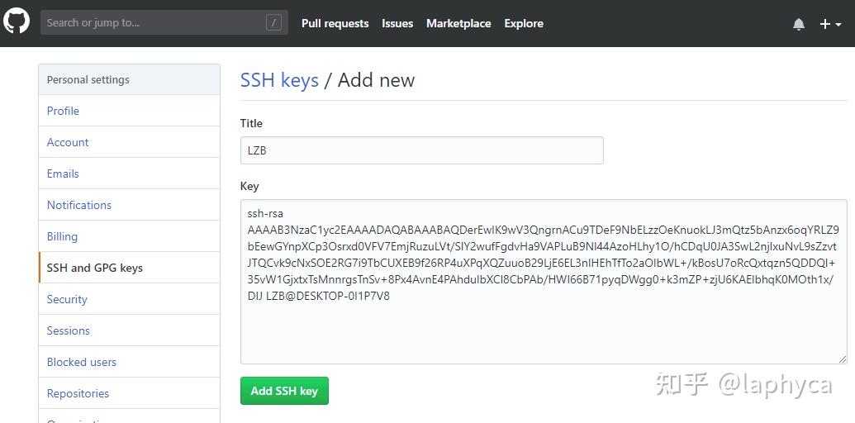
Task: Open Profile in the settings sidebar
Action: tap(63, 111)
